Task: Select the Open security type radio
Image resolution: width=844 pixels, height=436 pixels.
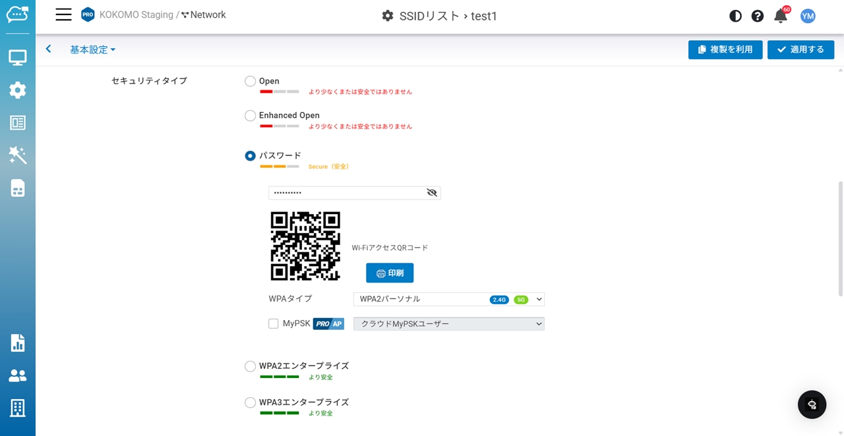Action: click(x=251, y=82)
